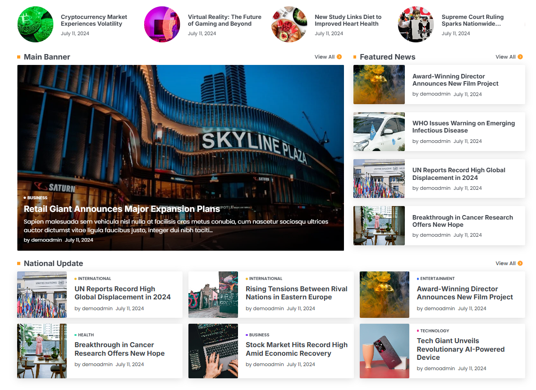
Task: Open smartphone on red table thumbnail
Action: point(384,351)
